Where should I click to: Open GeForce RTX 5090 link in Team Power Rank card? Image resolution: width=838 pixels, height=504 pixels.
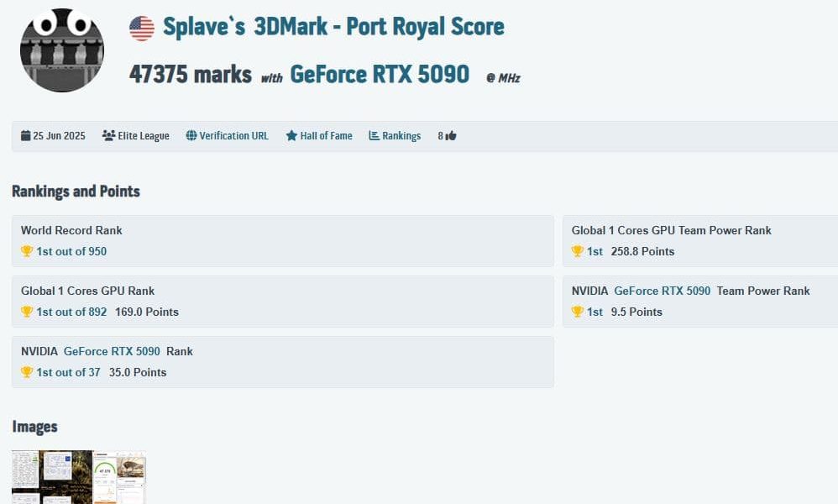click(663, 291)
